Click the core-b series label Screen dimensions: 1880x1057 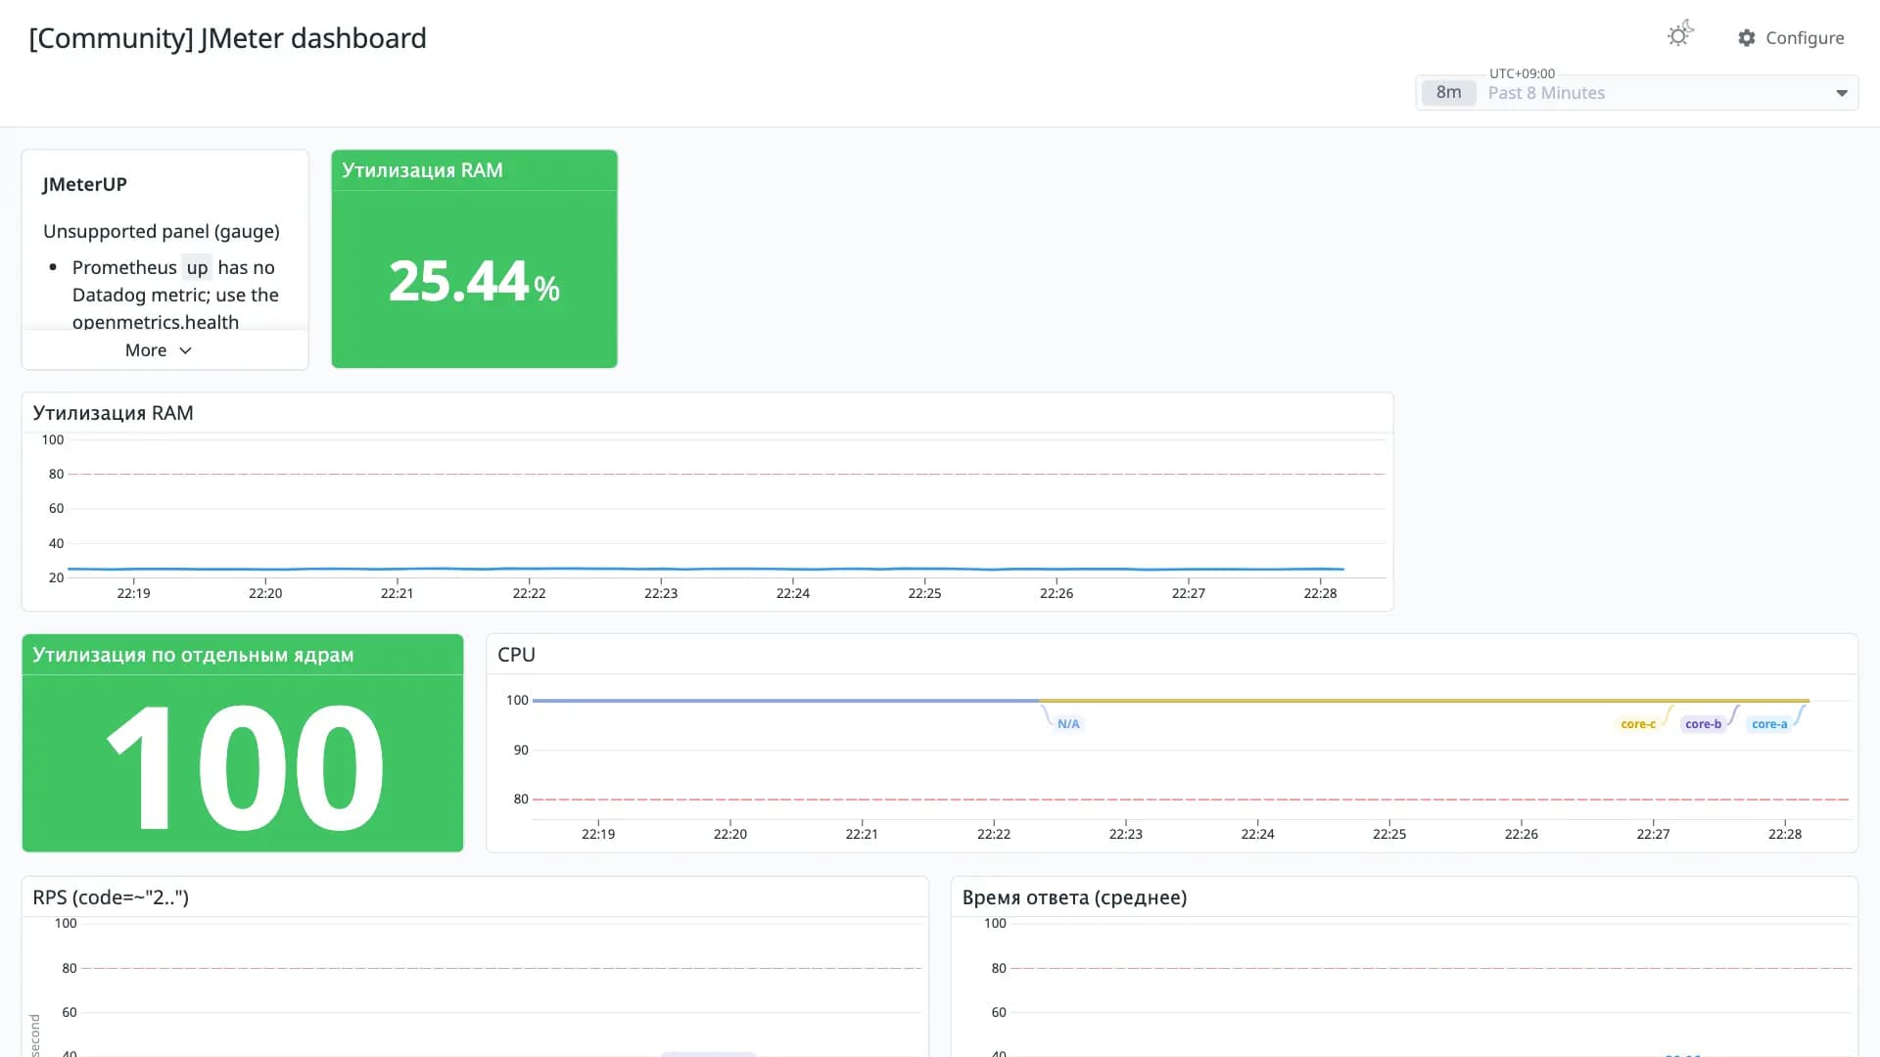point(1703,724)
